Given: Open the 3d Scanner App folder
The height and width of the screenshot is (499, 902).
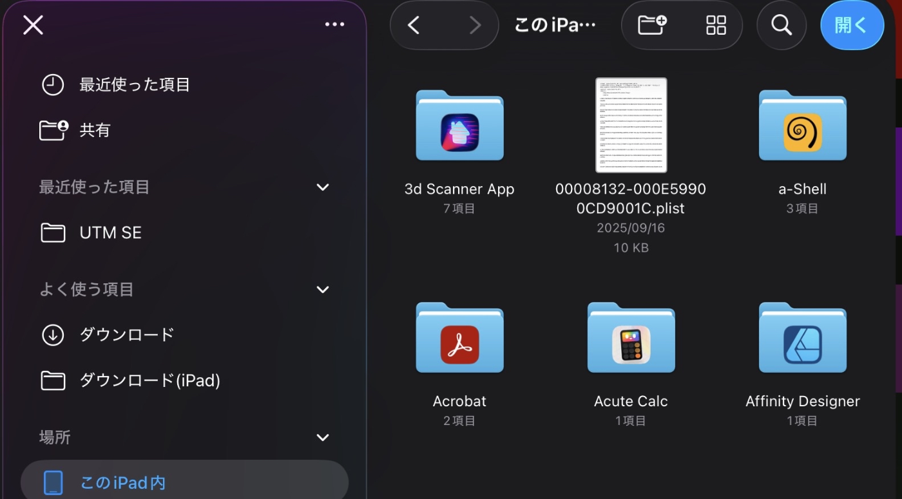Looking at the screenshot, I should (x=459, y=126).
